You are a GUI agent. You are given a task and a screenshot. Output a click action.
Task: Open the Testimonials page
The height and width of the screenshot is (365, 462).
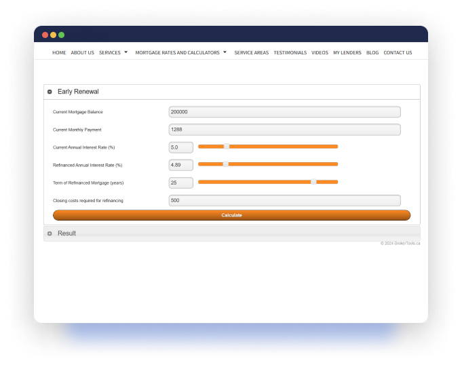point(290,52)
